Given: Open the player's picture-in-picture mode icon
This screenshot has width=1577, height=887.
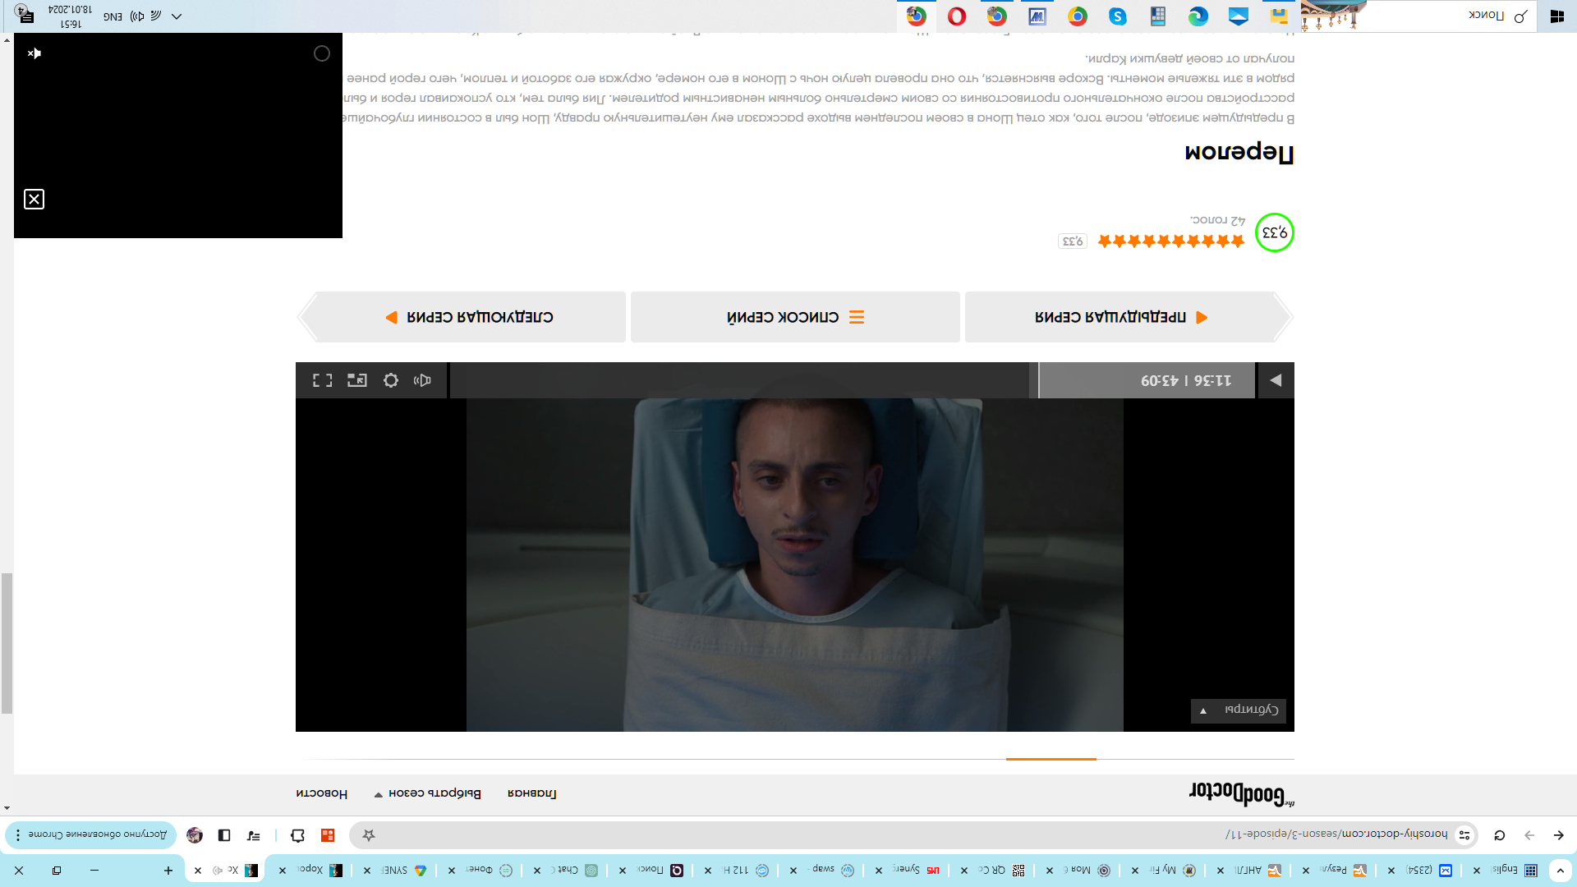Looking at the screenshot, I should click(x=356, y=380).
